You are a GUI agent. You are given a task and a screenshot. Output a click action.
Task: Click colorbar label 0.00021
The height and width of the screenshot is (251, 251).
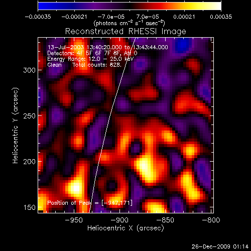point(184,17)
